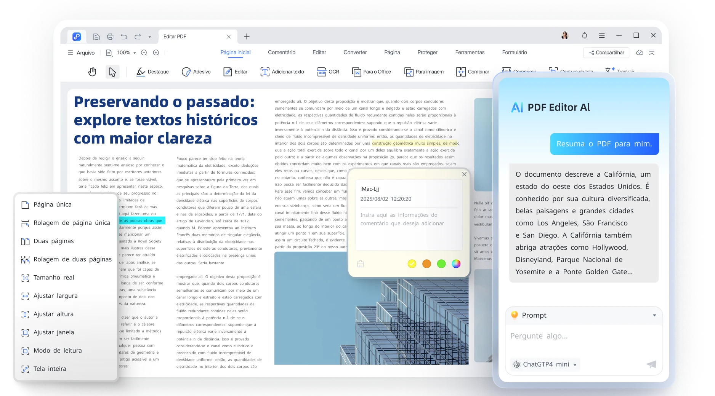Viewport: 715px width, 396px height.
Task: Click Adicionar texto tool
Action: click(x=282, y=72)
